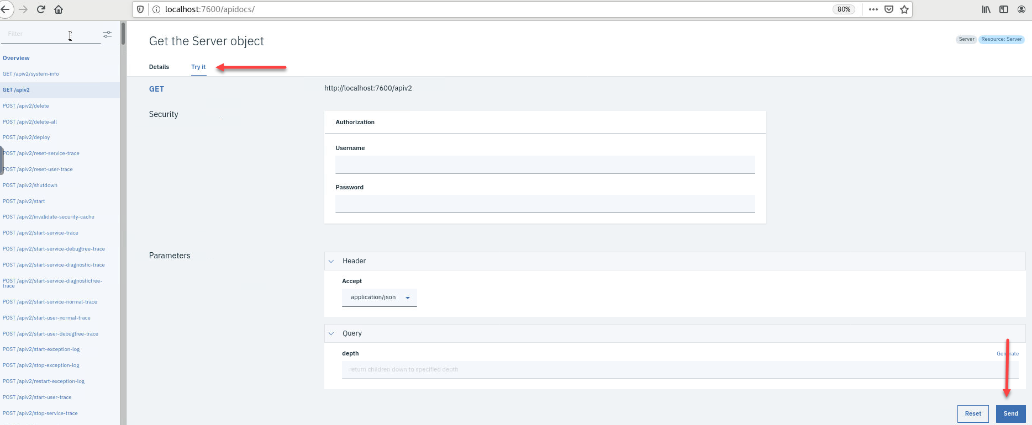Collapse the Query parameters section
The height and width of the screenshot is (425, 1032).
pyautogui.click(x=331, y=333)
